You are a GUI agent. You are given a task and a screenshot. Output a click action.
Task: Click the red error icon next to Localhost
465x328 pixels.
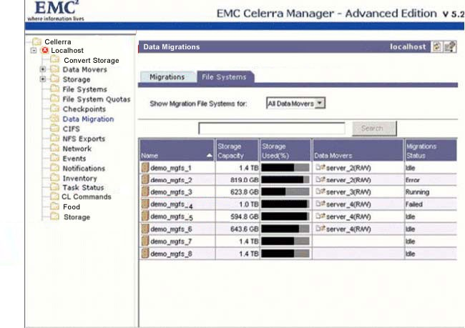pyautogui.click(x=45, y=50)
